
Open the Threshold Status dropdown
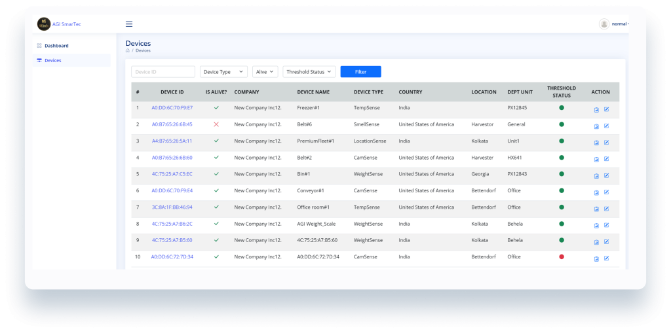[309, 72]
